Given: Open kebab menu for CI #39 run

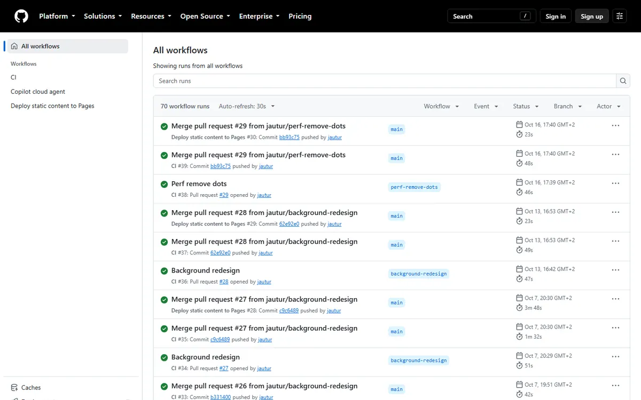Looking at the screenshot, I should [x=615, y=155].
